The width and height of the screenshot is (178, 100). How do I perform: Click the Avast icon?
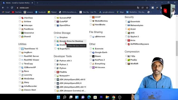click(129, 29)
